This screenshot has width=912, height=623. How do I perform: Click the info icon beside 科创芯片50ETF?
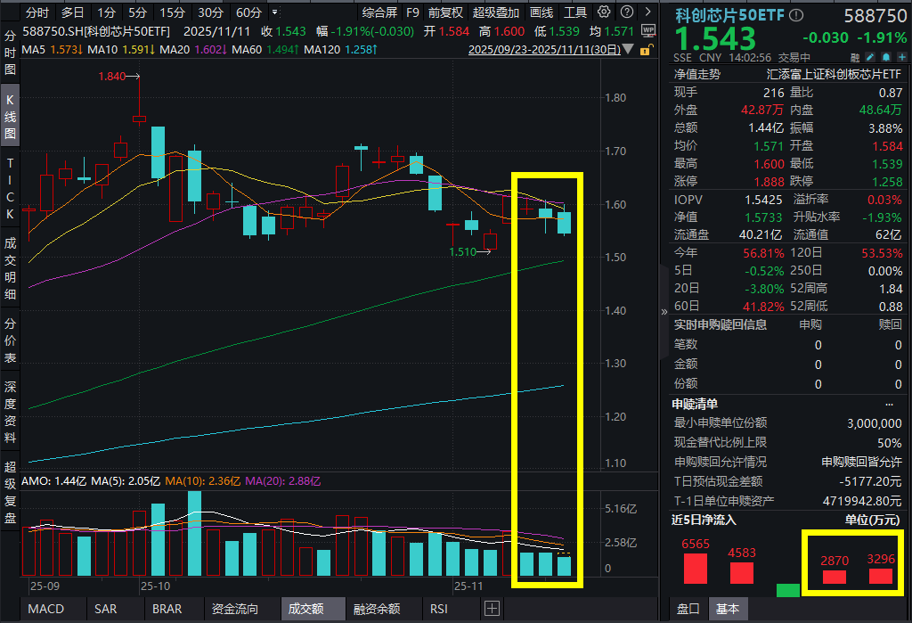tap(795, 14)
